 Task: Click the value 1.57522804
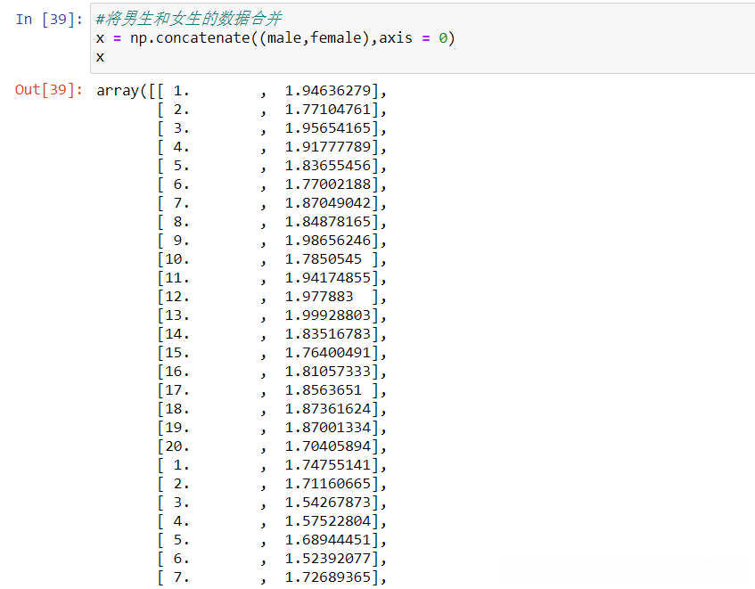[328, 521]
